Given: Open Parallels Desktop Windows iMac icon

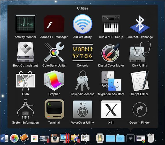Looking at the screenshot, I should (x=65, y=138).
